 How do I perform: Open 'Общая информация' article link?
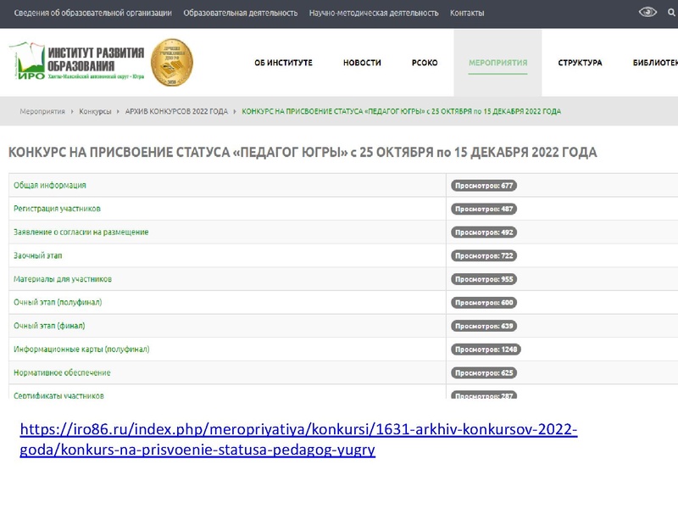tap(49, 185)
